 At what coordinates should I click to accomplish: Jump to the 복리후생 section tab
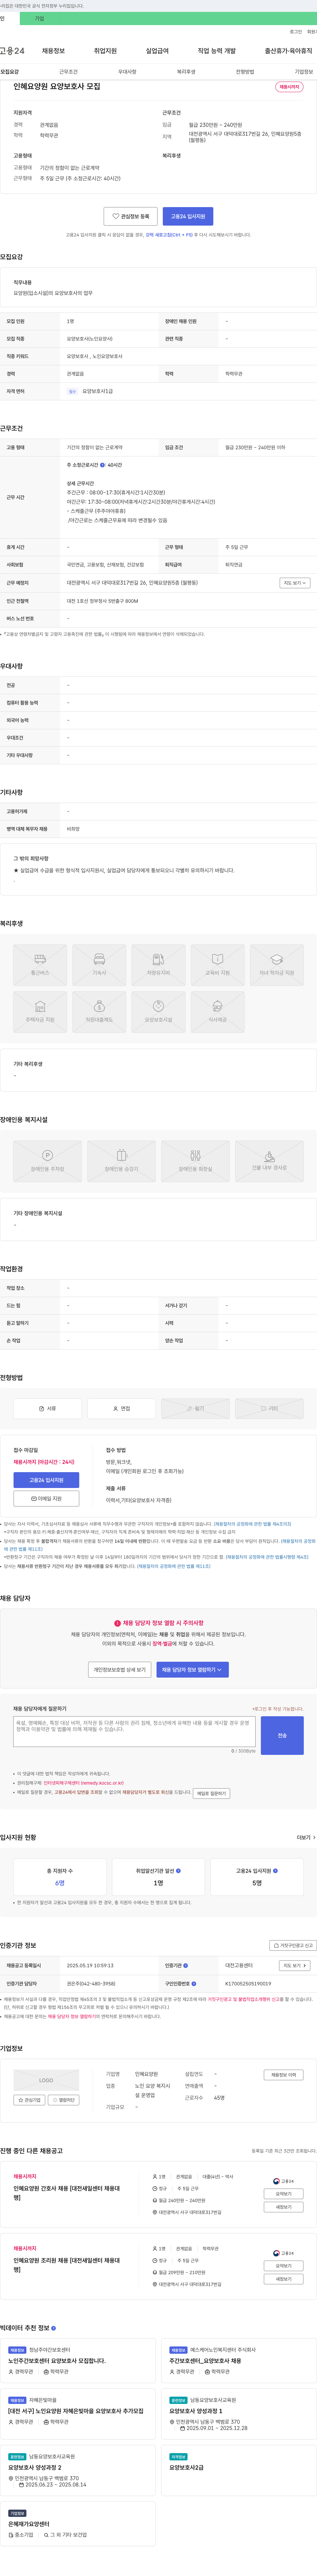[186, 72]
